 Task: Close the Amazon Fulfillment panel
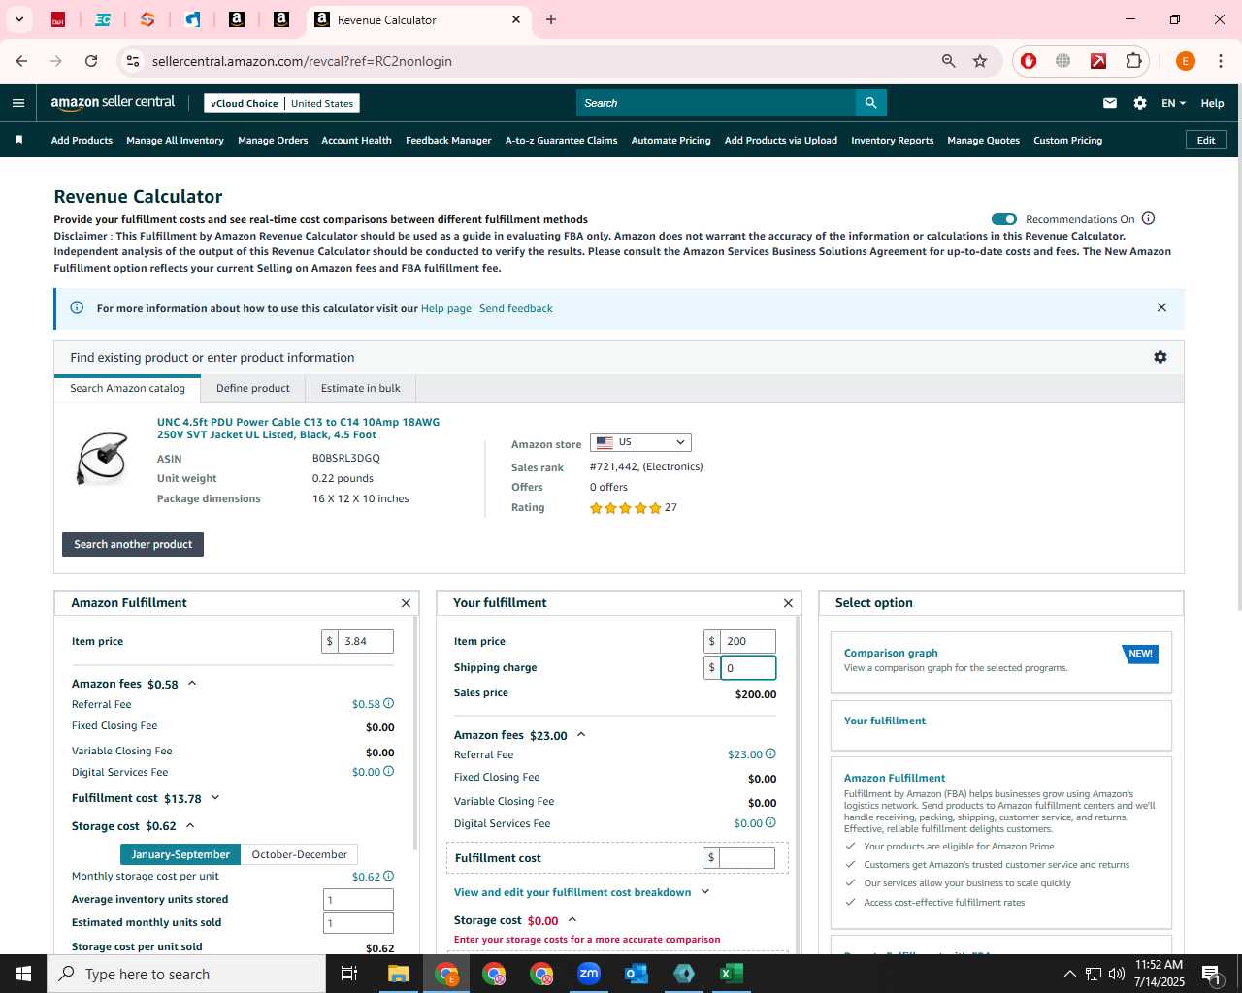click(406, 603)
